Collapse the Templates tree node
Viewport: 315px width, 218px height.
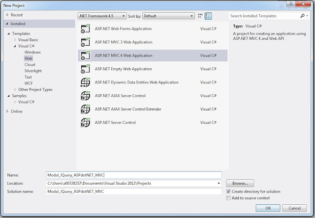pyautogui.click(x=9, y=34)
